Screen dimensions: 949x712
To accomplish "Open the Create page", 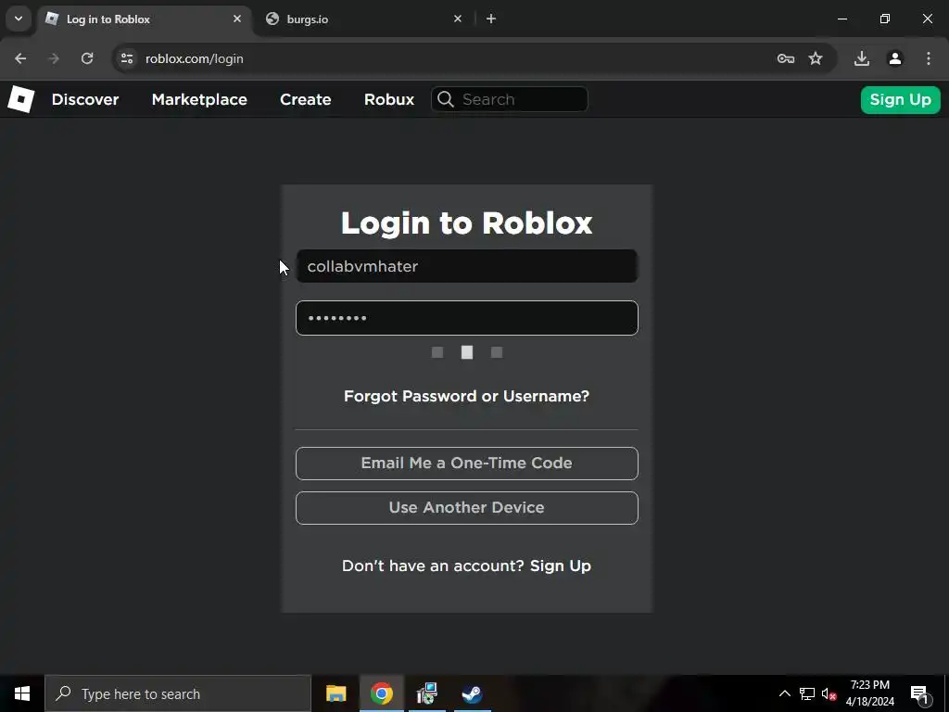I will [x=306, y=99].
